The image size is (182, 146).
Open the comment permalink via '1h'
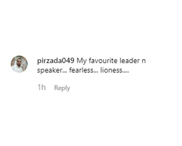41,87
